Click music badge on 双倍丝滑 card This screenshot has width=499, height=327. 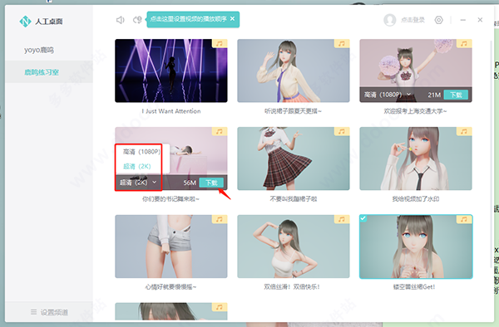pyautogui.click(x=342, y=219)
